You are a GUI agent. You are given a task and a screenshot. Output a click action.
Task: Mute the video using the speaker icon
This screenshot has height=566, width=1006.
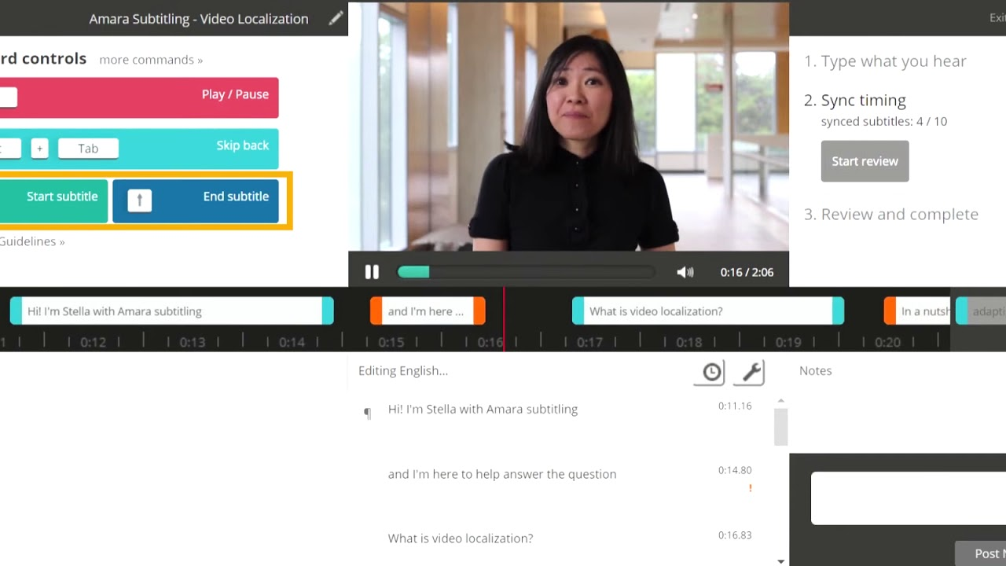pyautogui.click(x=685, y=272)
